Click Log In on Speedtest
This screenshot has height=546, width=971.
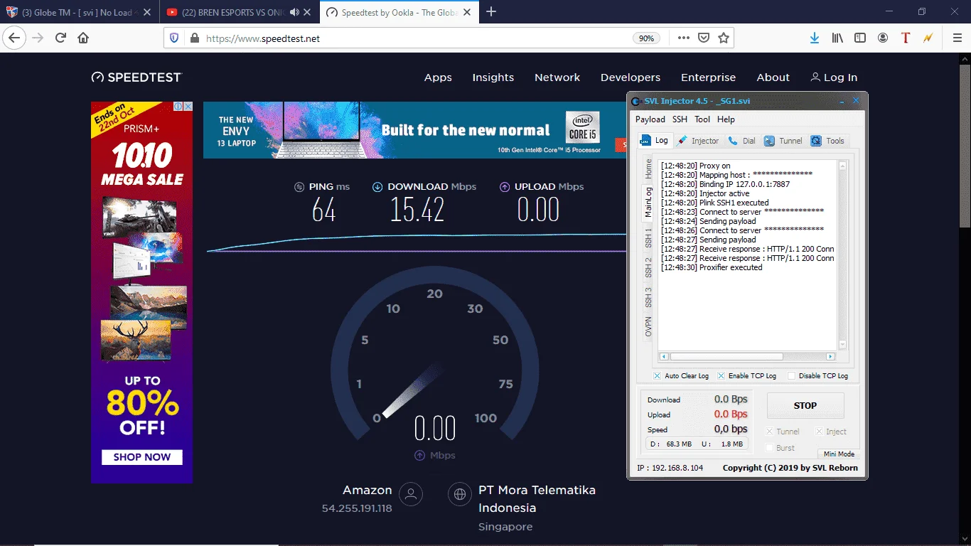(834, 77)
